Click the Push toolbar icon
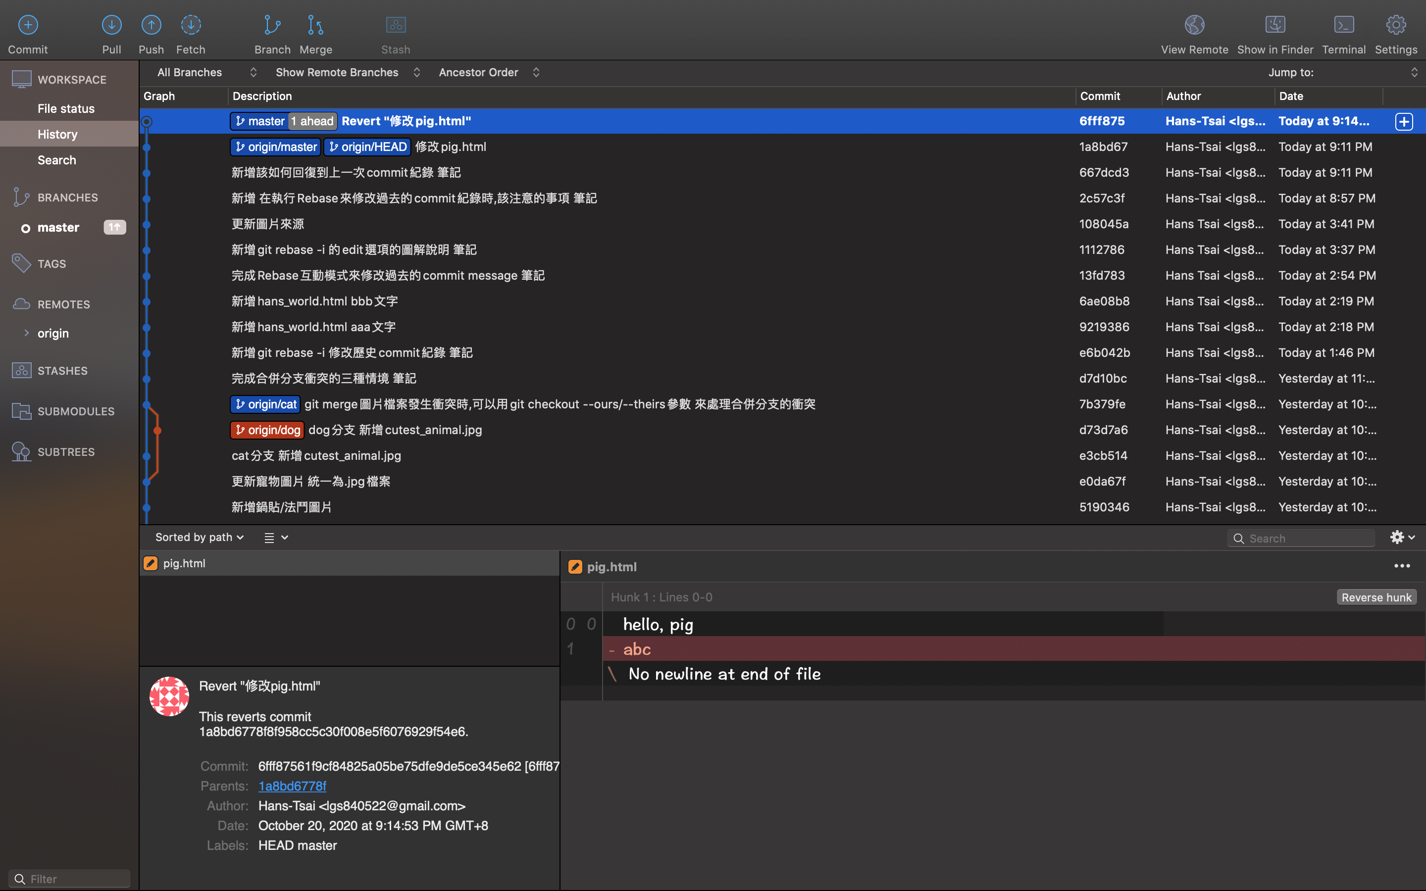1426x891 pixels. coord(152,25)
